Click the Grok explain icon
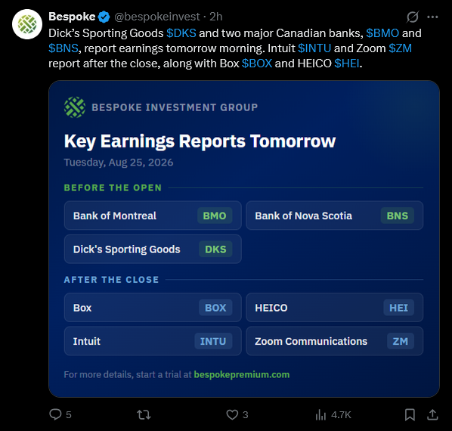The image size is (452, 431). 413,17
